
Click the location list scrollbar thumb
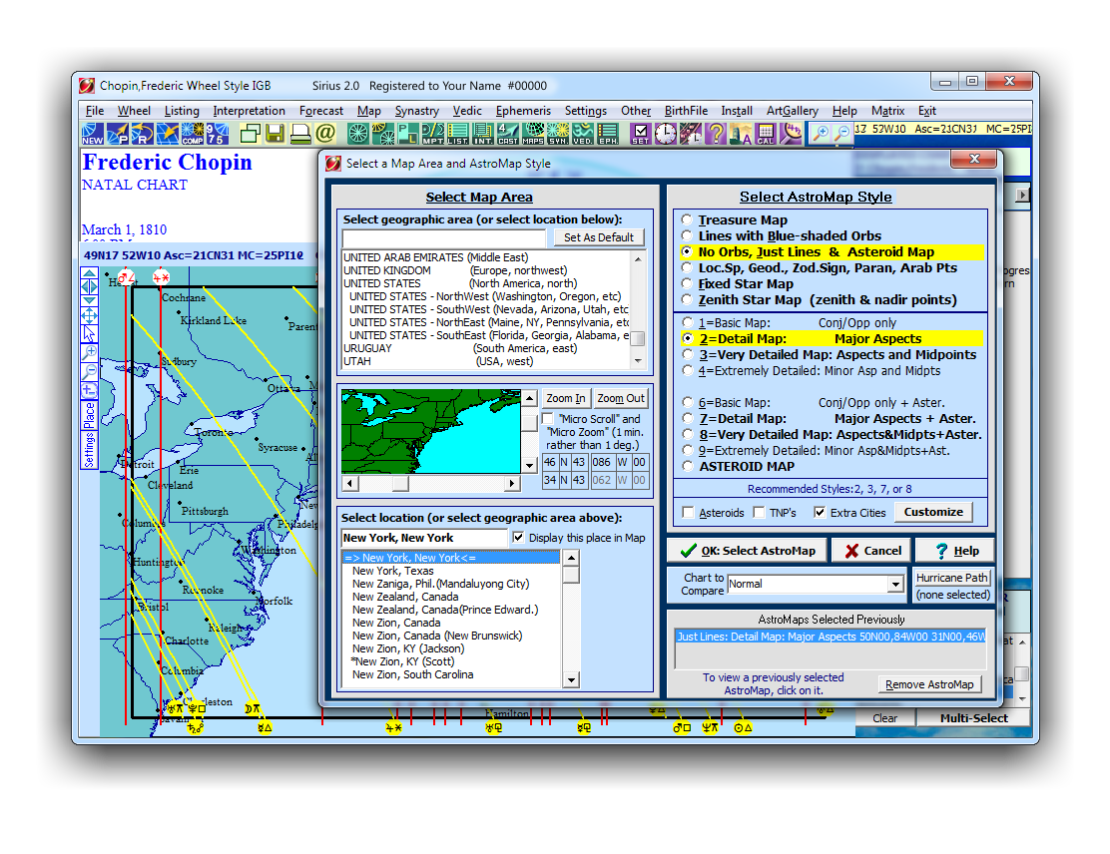pyautogui.click(x=571, y=574)
